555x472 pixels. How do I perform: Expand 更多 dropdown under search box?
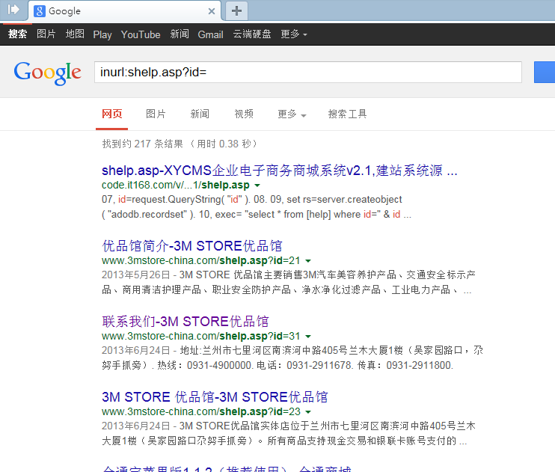click(292, 114)
